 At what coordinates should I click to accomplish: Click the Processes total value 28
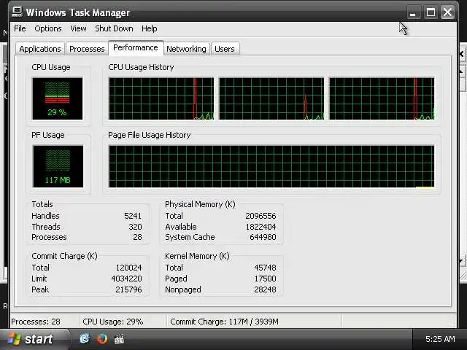137,237
